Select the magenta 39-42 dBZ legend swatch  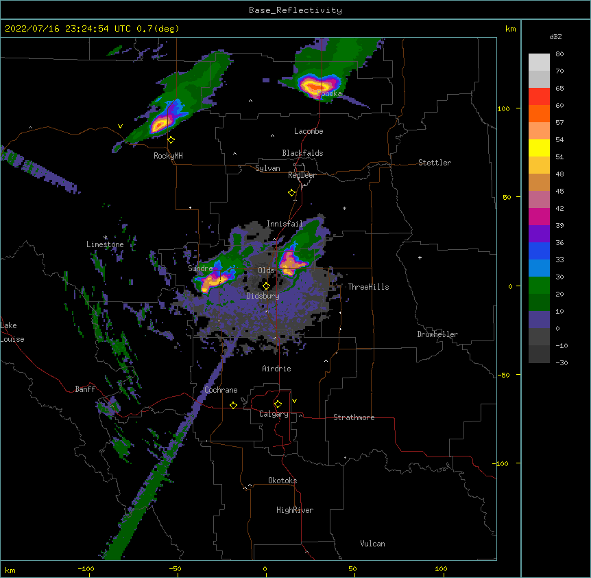pos(539,216)
